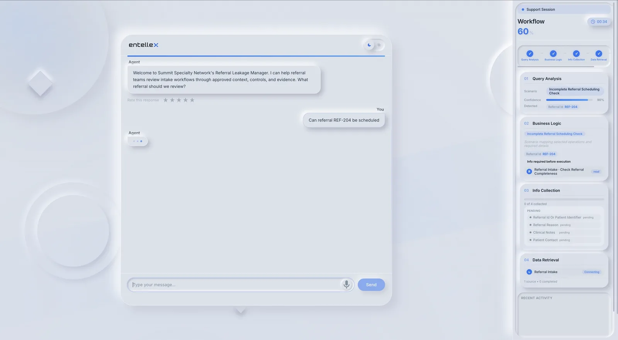Click the Query Analysis step checkmark
This screenshot has height=340, width=618.
coord(530,54)
